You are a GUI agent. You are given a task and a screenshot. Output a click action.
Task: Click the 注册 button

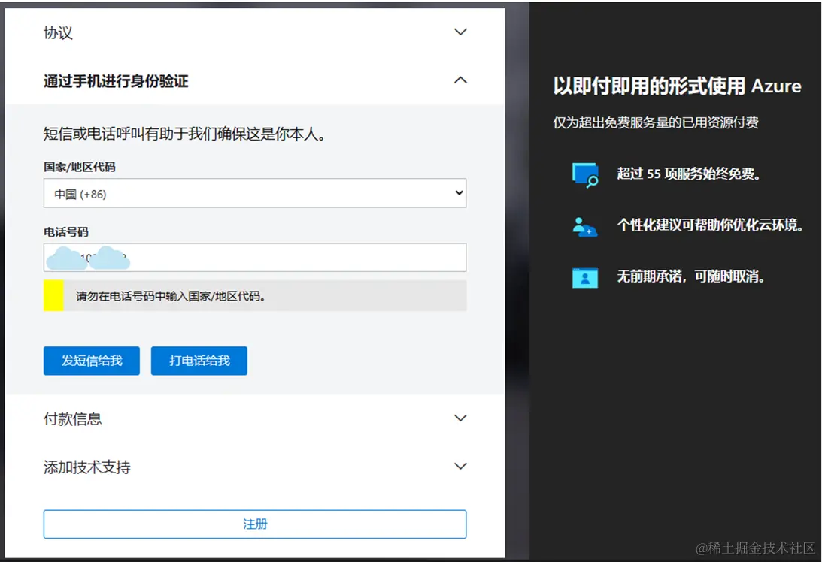click(255, 524)
